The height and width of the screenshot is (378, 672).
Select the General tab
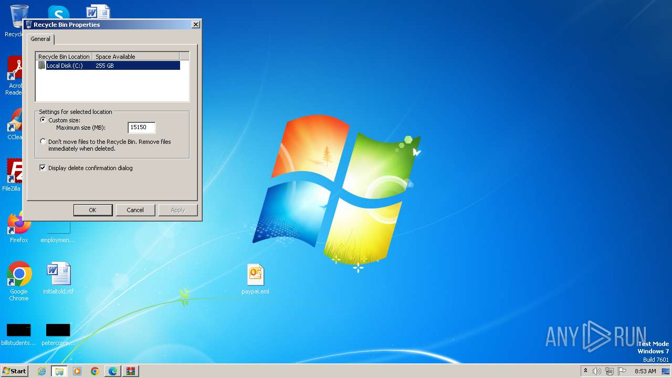click(x=40, y=39)
